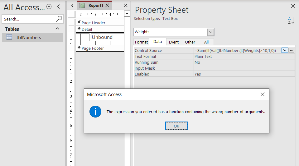Click the sort alphabetically A-Z icon
Screen dimensions: 299x166
(x=291, y=21)
